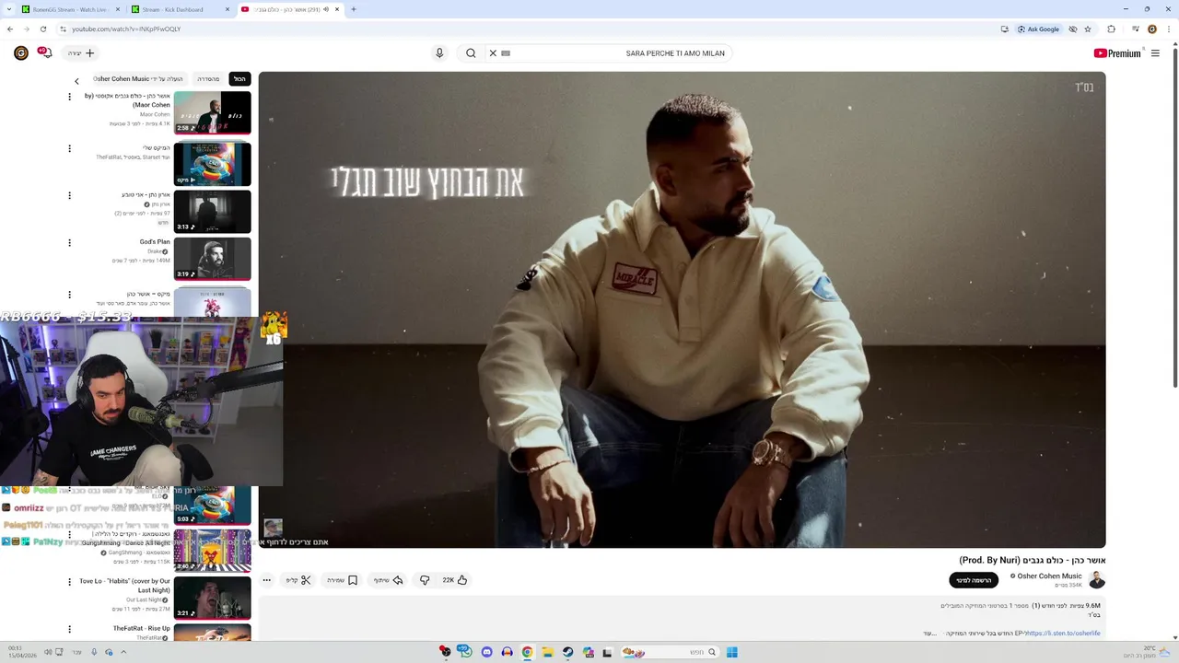1179x663 pixels.
Task: Open the YouTube account avatar menu
Action: click(x=20, y=53)
